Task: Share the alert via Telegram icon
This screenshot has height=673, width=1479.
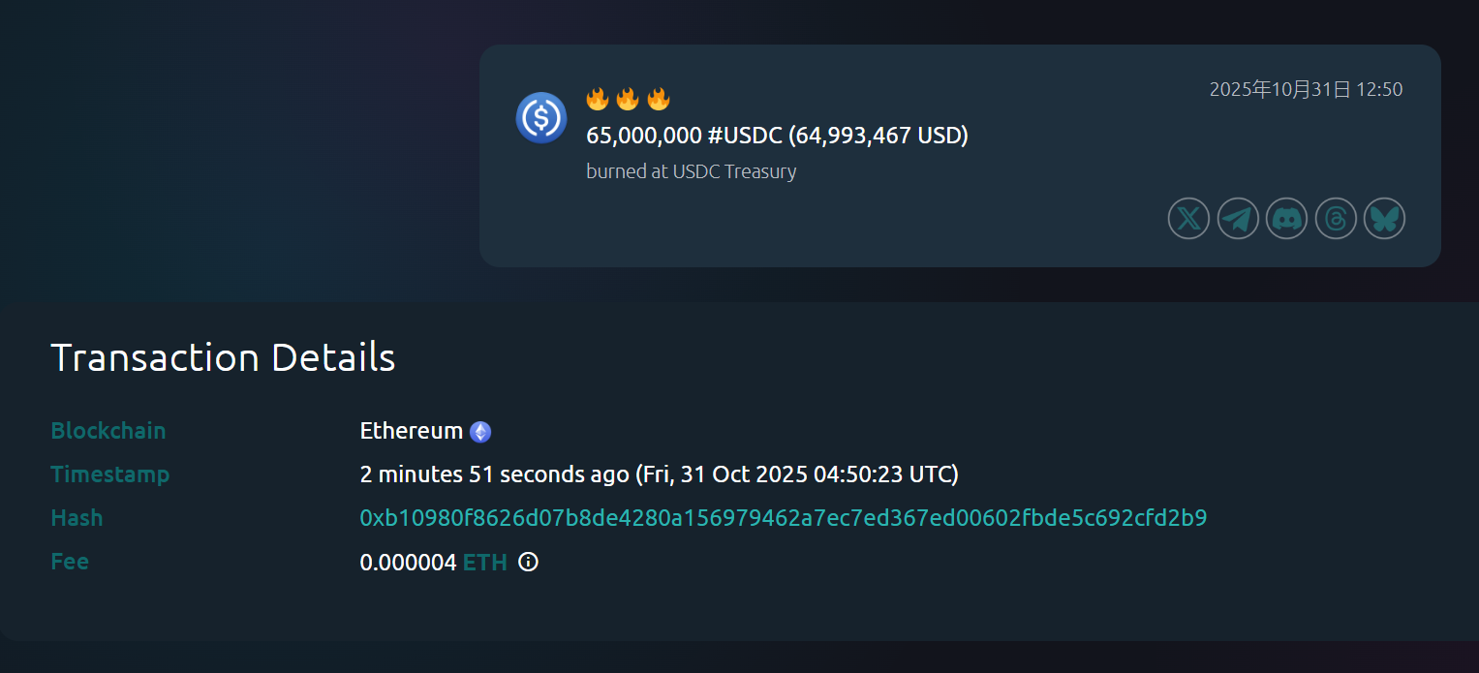Action: [x=1238, y=219]
